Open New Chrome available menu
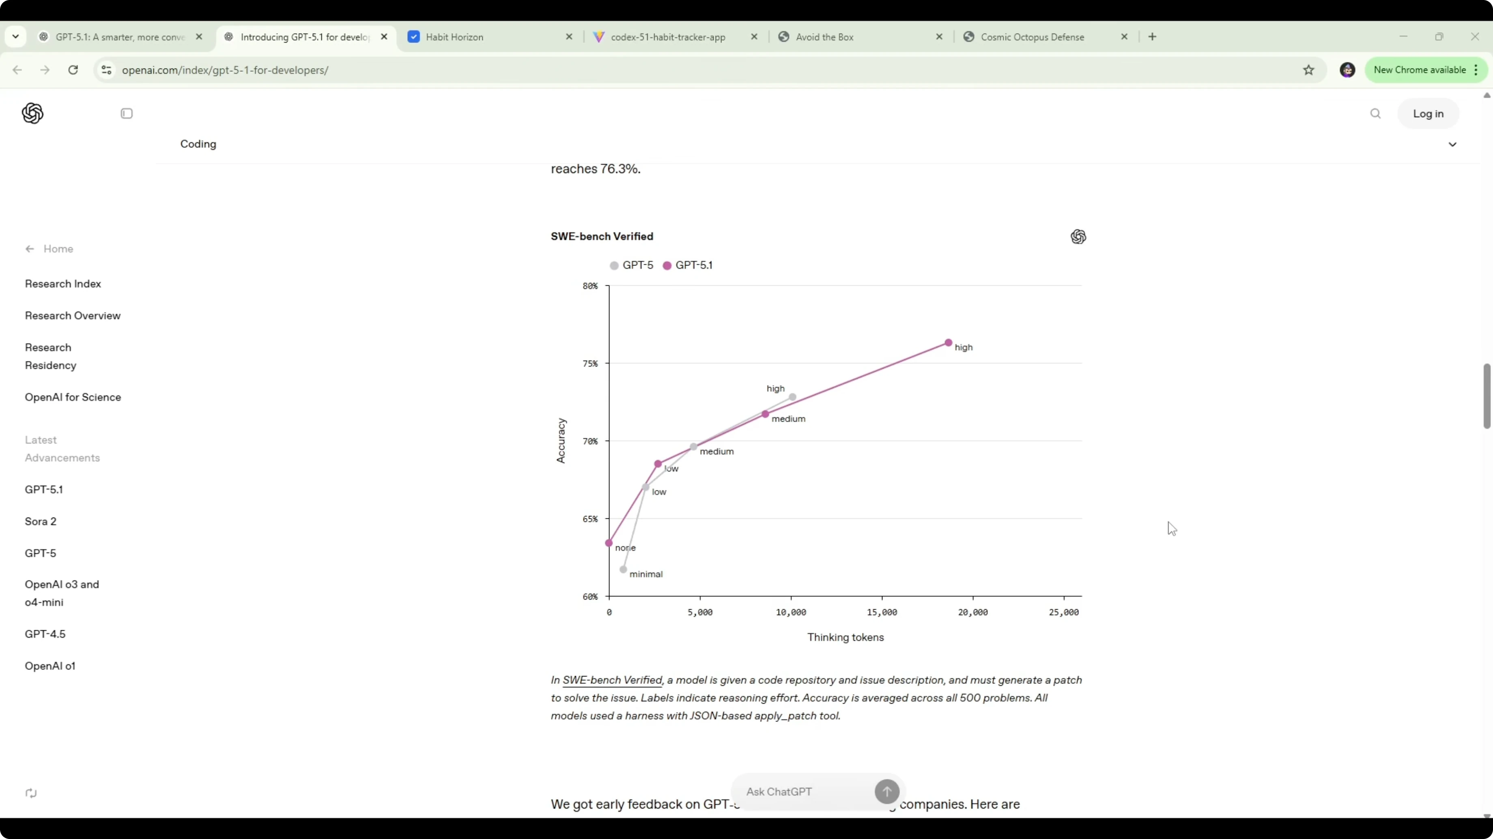Viewport: 1493px width, 839px height. [x=1426, y=70]
